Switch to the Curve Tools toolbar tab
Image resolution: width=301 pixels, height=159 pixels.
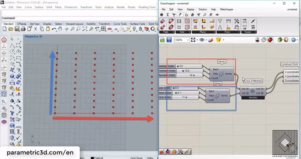(x=120, y=24)
